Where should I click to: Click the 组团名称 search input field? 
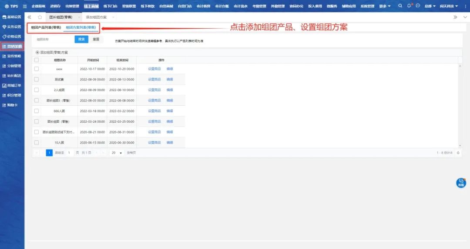tap(53, 39)
